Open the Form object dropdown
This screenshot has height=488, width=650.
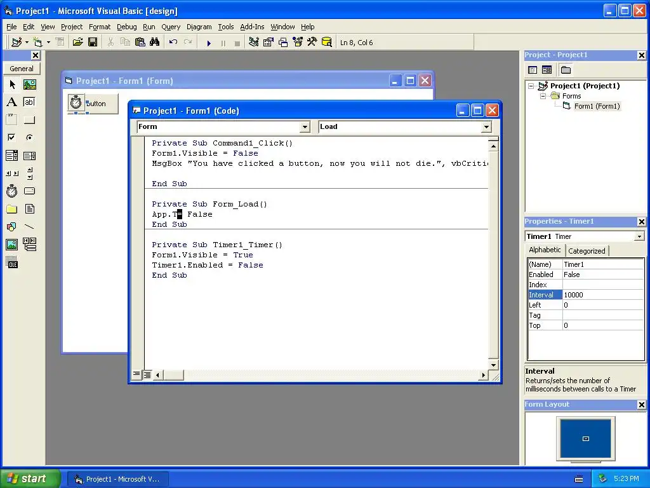305,127
